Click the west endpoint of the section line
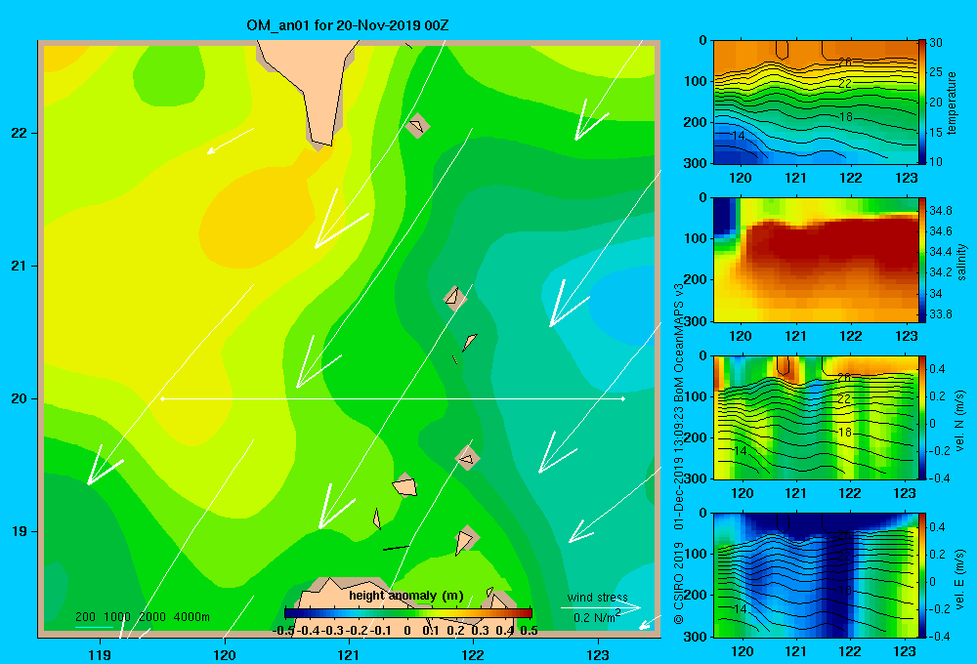 (162, 398)
